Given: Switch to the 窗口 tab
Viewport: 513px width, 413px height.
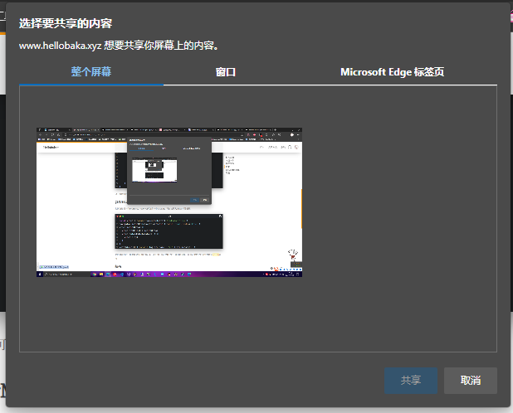Looking at the screenshot, I should pos(226,72).
